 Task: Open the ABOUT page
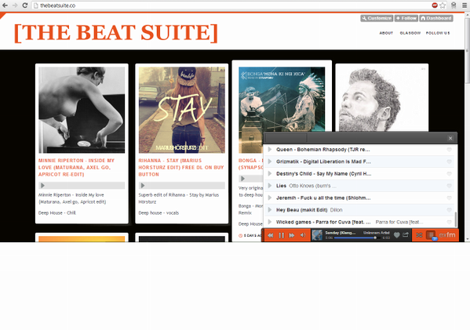pos(386,33)
